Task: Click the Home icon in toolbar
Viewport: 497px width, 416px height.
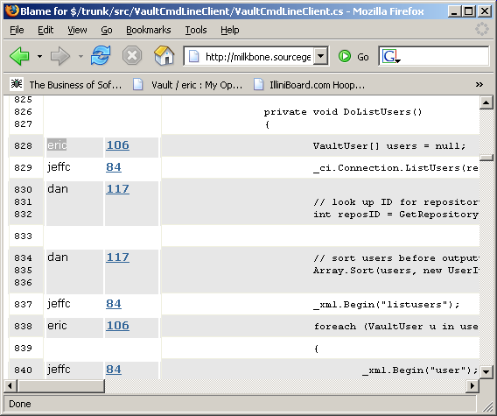Action: pyautogui.click(x=164, y=55)
